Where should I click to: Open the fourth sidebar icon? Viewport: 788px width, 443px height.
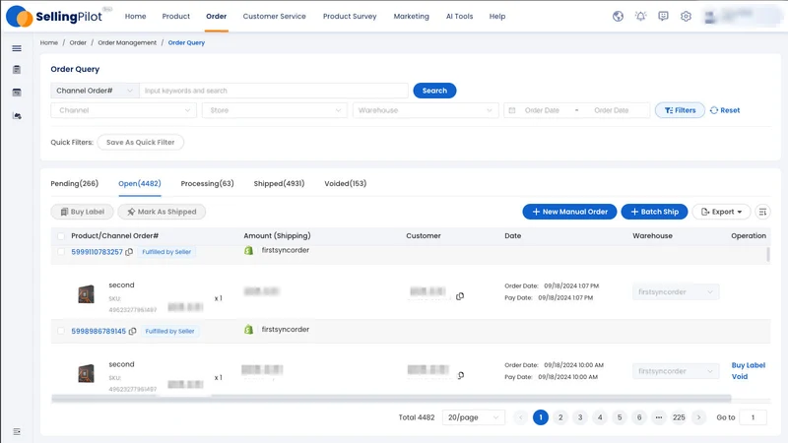(17, 115)
